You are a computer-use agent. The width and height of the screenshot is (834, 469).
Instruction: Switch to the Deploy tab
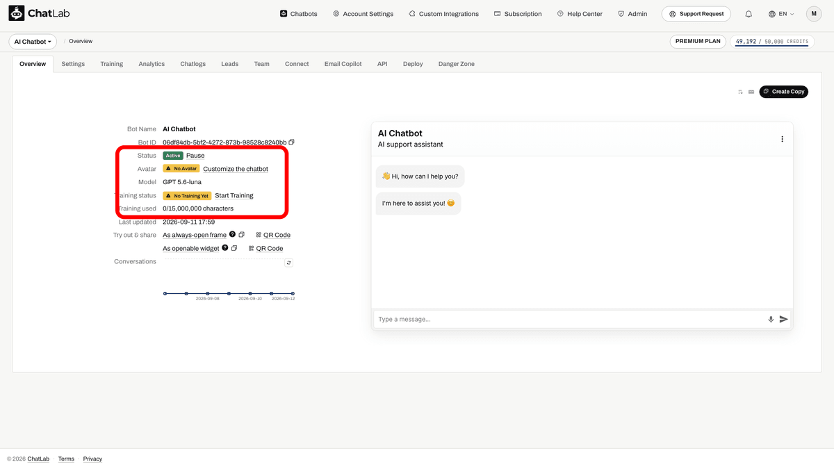(413, 64)
